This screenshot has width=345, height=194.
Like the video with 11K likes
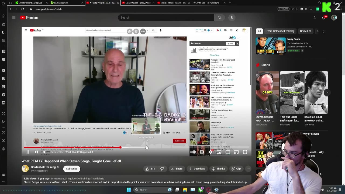coord(150,169)
